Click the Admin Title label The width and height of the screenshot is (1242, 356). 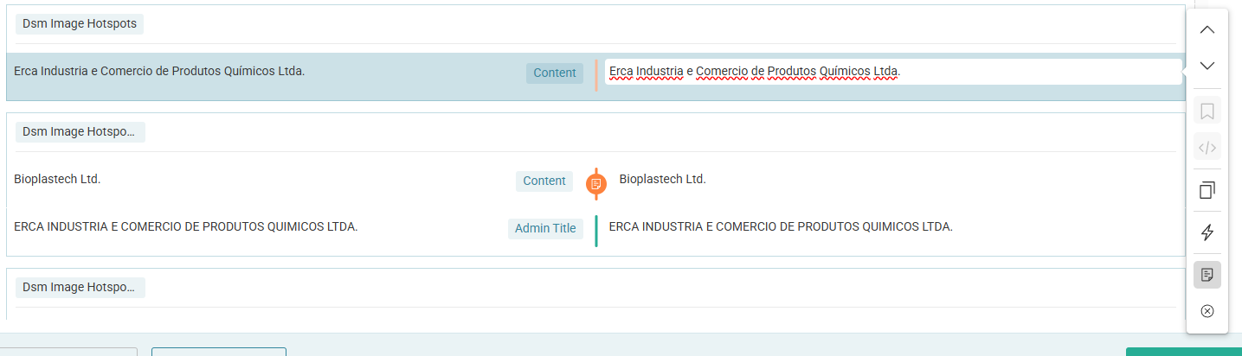pos(545,228)
